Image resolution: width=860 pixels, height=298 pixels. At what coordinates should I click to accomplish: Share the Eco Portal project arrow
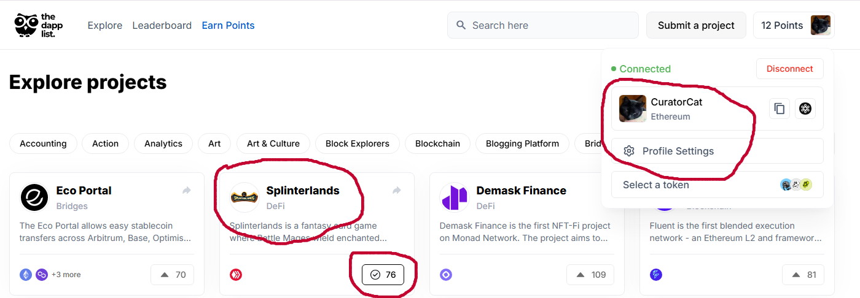click(187, 191)
